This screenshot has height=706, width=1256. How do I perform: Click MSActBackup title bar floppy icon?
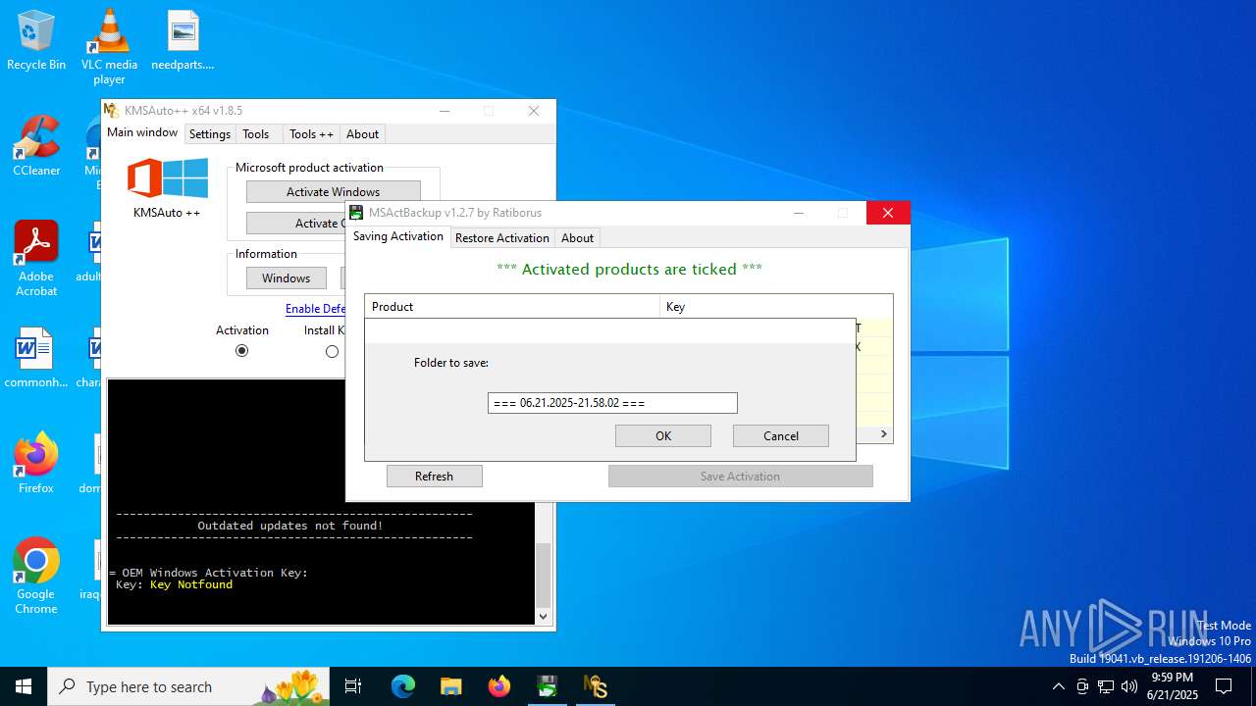pyautogui.click(x=357, y=213)
